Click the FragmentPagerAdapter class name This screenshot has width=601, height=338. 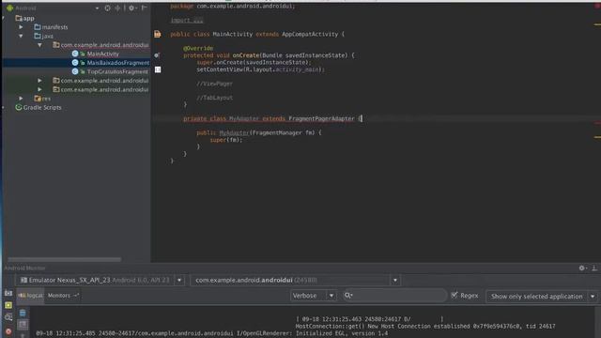(321, 119)
